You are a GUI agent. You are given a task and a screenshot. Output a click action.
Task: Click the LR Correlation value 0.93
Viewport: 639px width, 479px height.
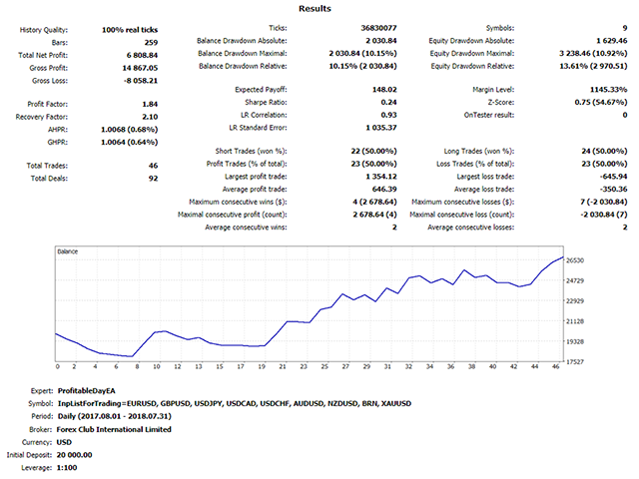pos(388,115)
